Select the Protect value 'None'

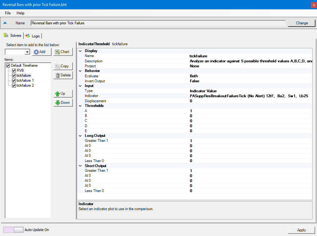coord(194,66)
